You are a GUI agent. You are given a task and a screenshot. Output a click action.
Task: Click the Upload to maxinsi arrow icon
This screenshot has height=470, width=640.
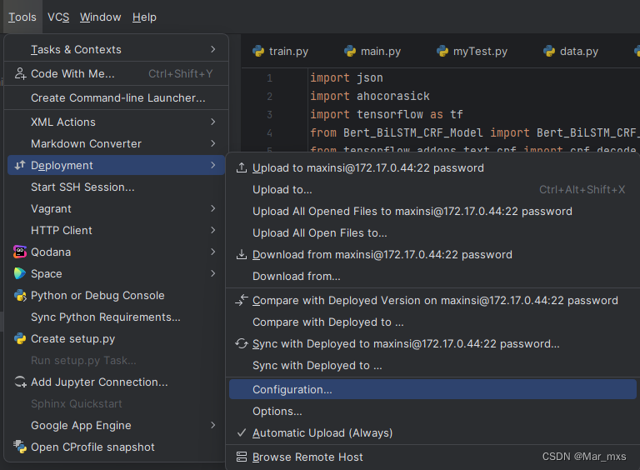point(242,167)
